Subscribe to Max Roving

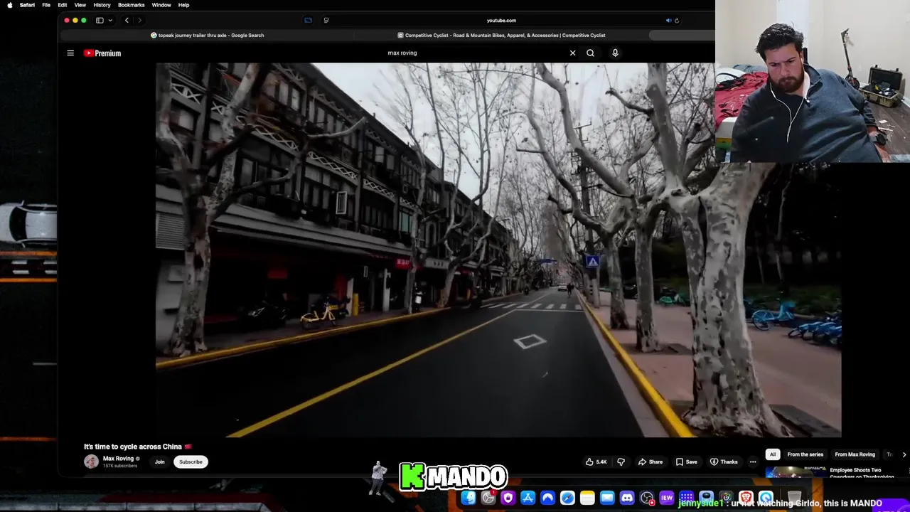(x=191, y=462)
